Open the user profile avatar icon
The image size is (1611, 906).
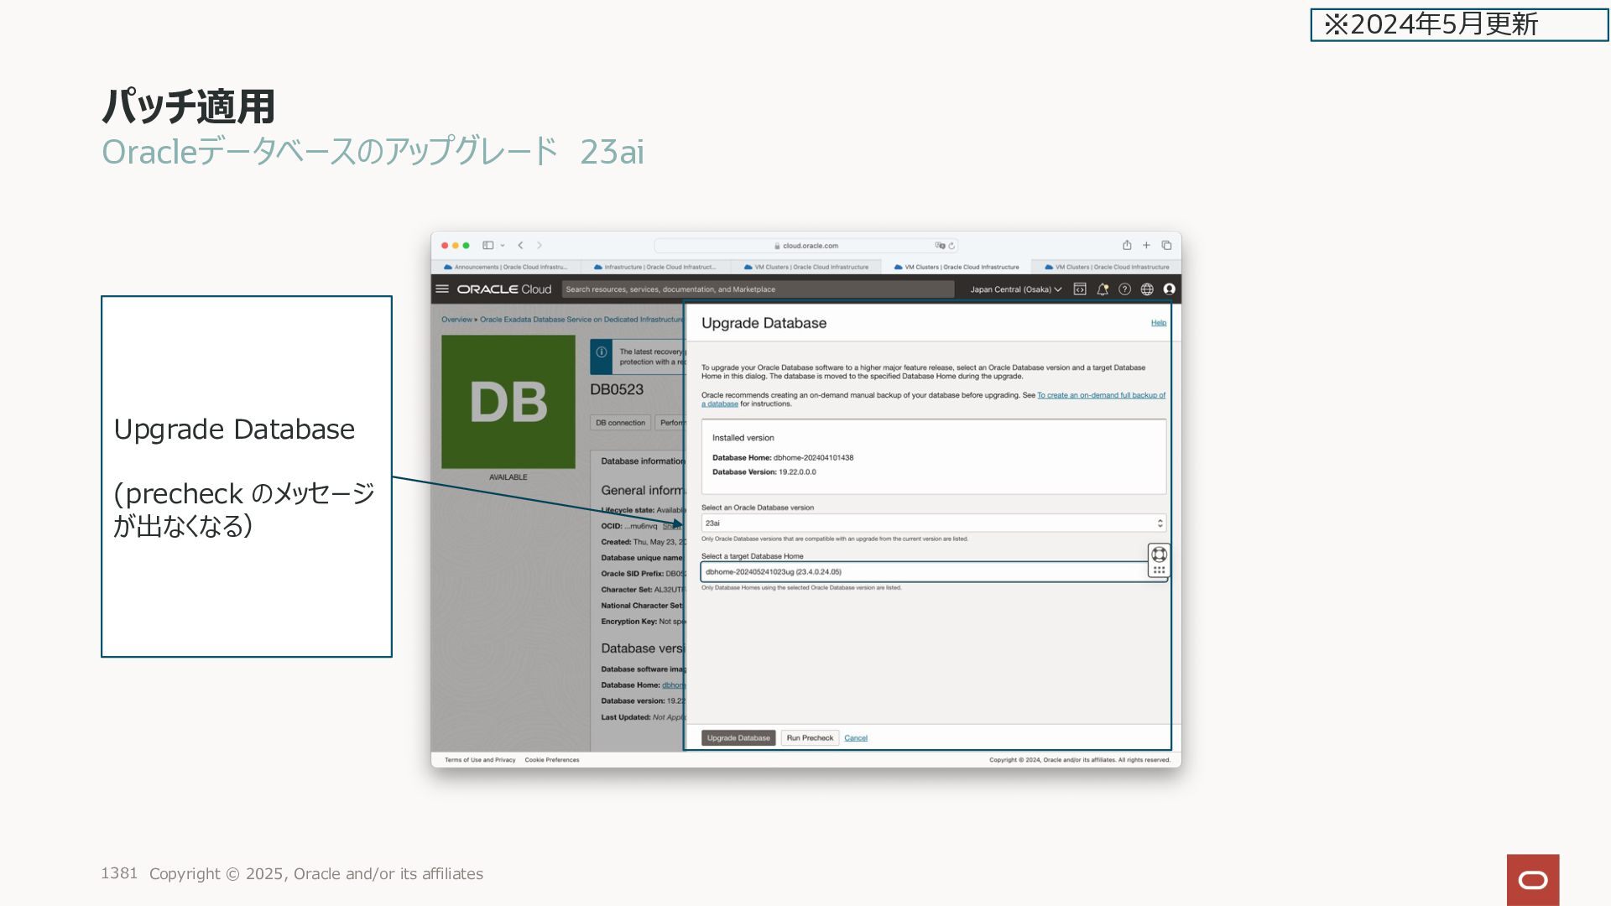[1169, 289]
